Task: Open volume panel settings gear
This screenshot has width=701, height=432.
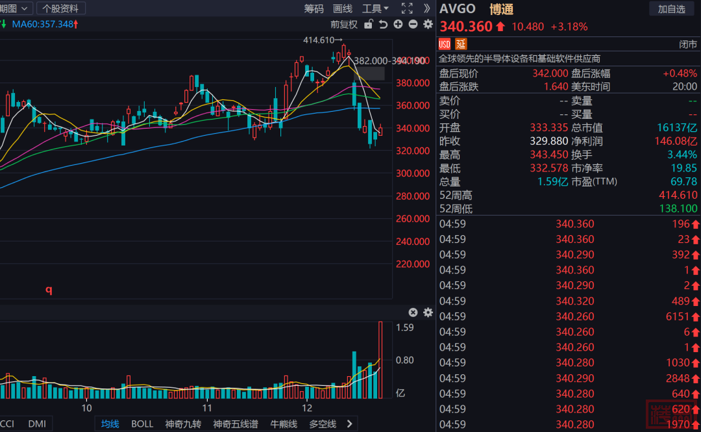Action: (x=428, y=312)
